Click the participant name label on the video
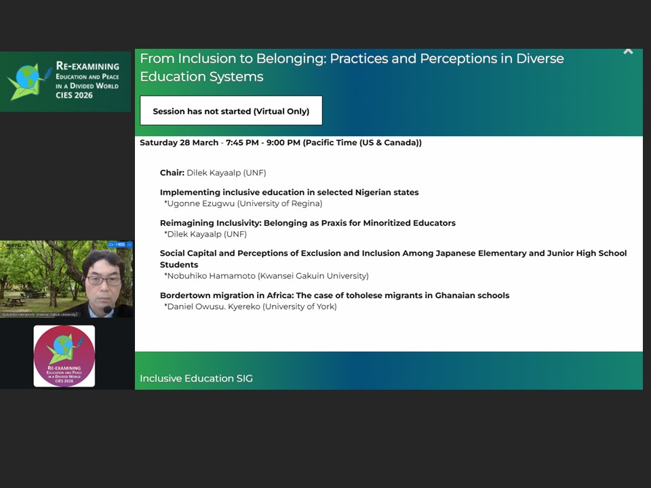 coord(39,314)
